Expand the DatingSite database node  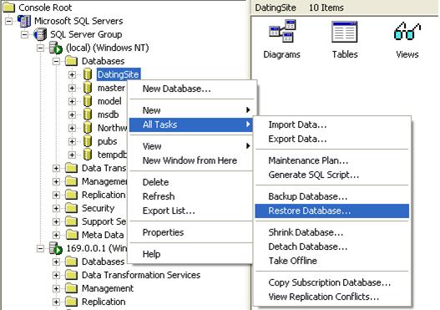(72, 74)
